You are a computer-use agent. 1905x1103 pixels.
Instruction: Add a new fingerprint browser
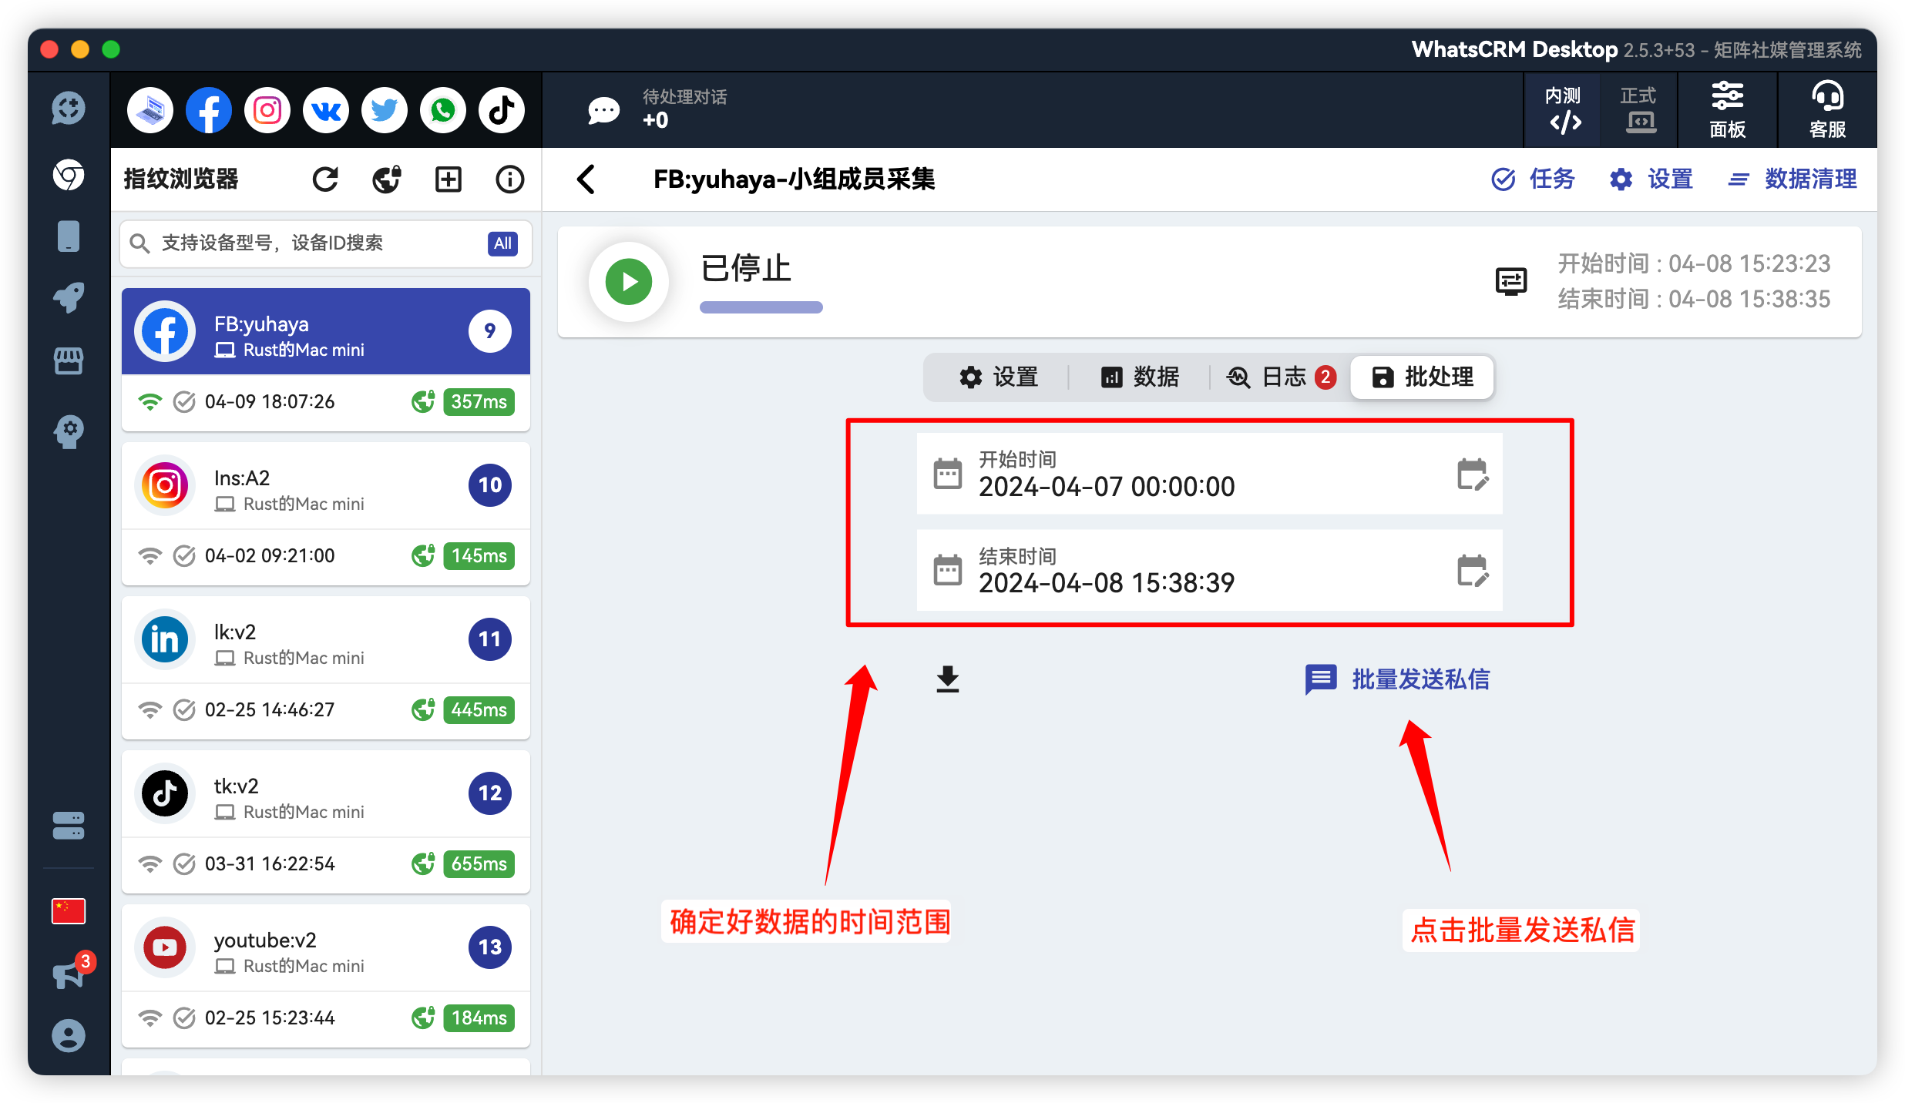(448, 178)
